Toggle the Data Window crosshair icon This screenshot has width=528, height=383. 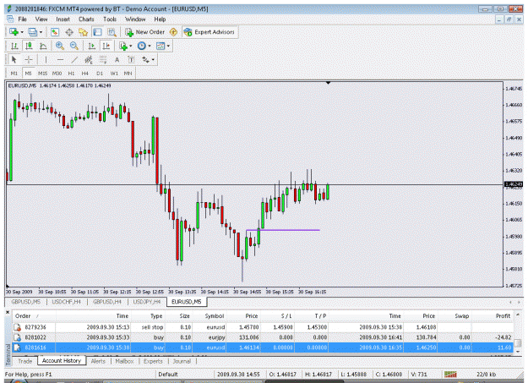point(69,32)
